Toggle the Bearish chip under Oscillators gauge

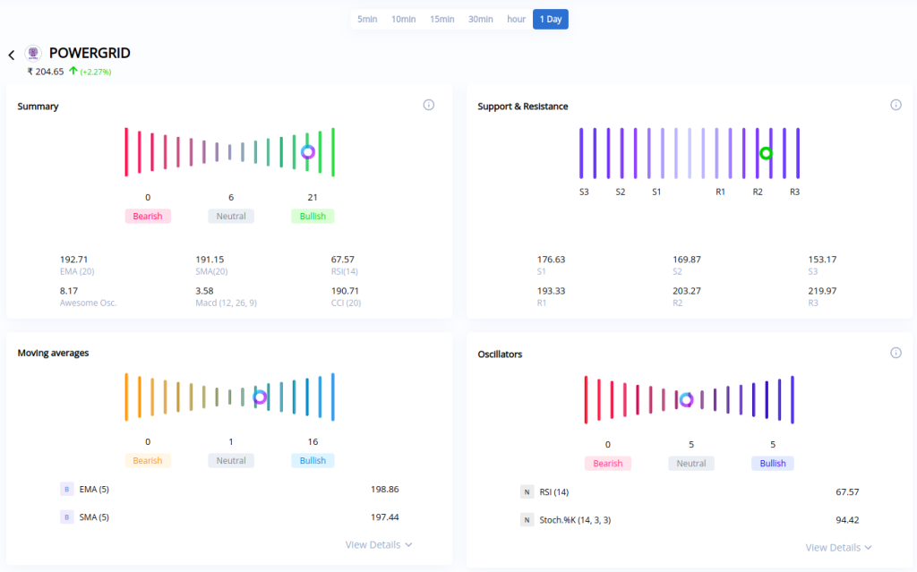coord(607,463)
